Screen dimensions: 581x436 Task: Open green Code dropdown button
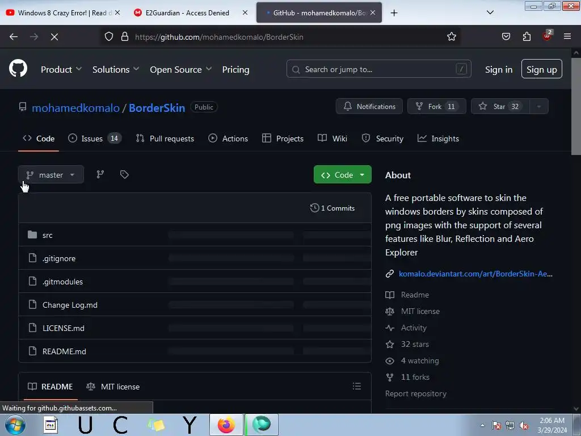(342, 175)
